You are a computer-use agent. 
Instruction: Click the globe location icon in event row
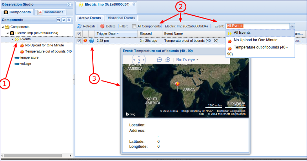92,41
